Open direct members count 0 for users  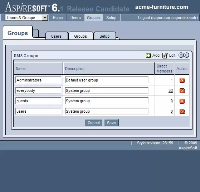click(172, 111)
